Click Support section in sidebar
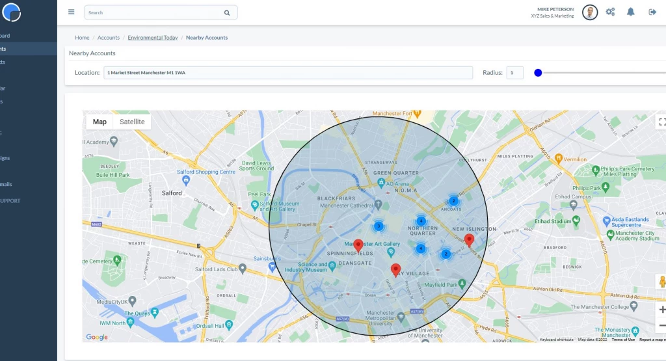Image resolution: width=666 pixels, height=361 pixels. coord(10,201)
